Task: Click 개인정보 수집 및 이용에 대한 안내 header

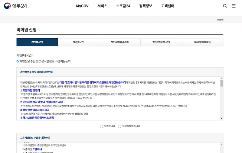Action: (36, 72)
